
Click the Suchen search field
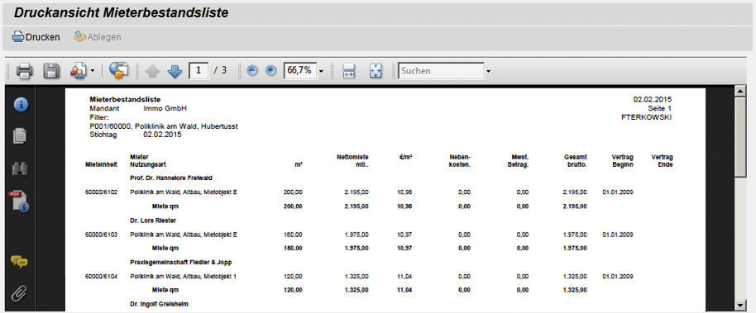pos(441,71)
